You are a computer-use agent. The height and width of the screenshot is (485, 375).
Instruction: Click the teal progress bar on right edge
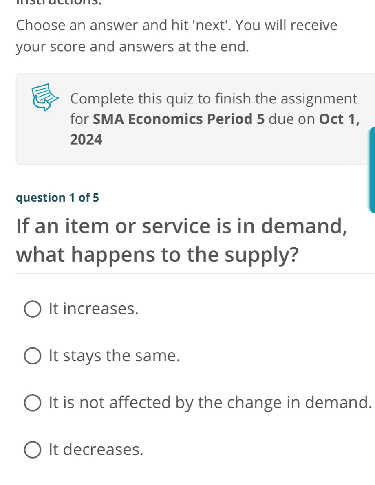coord(371,169)
